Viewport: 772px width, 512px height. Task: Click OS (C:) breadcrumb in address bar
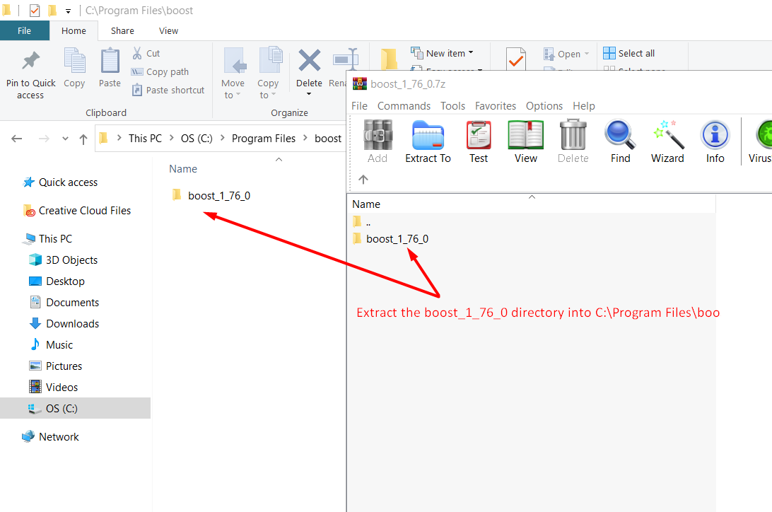coord(197,139)
